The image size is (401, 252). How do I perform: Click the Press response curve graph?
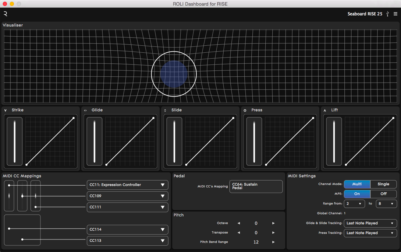tap(290, 141)
